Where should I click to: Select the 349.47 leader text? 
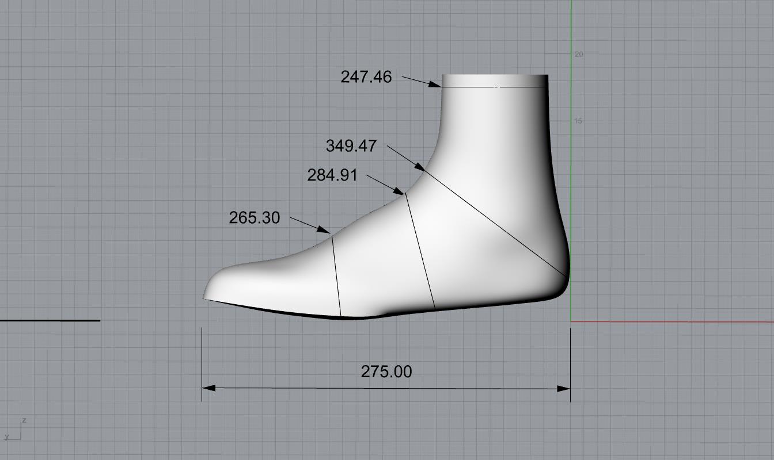coord(351,146)
